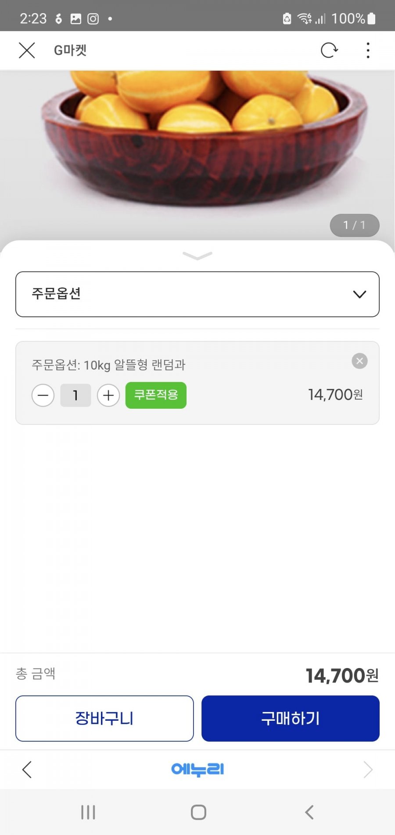Open Android recent apps button
The height and width of the screenshot is (835, 395).
[88, 812]
